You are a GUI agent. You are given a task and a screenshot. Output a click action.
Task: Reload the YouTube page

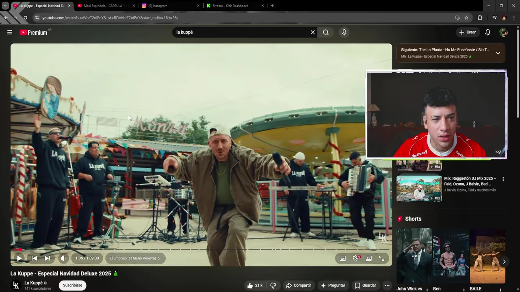[25, 18]
